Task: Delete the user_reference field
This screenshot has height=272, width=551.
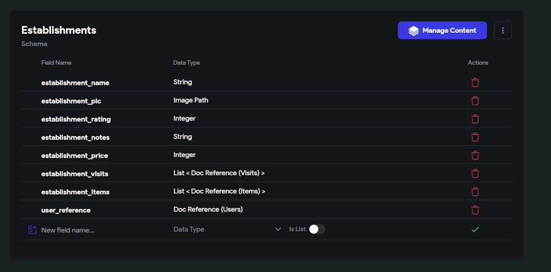Action: [x=475, y=209]
